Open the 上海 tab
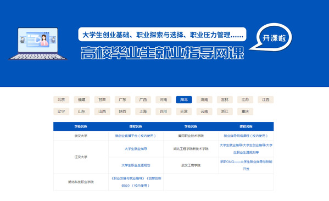 pyautogui.click(x=143, y=111)
